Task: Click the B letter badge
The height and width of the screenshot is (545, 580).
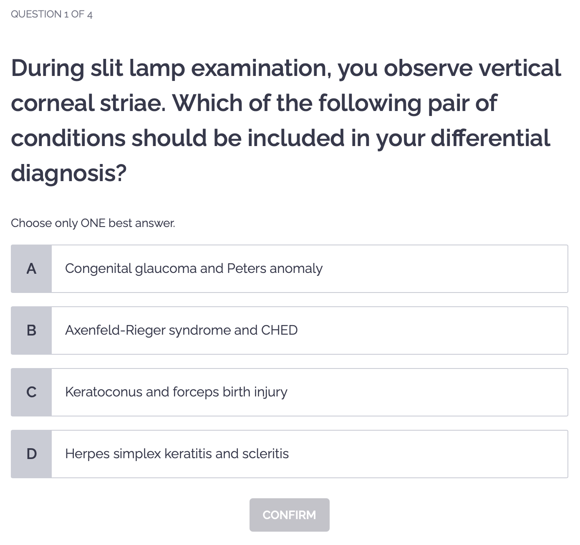Action: pyautogui.click(x=31, y=331)
